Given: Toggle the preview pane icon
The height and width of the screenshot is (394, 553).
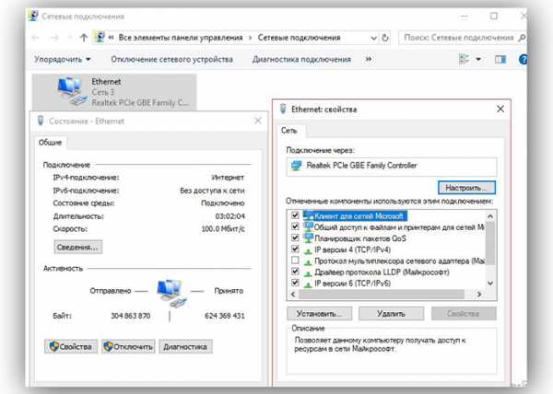Looking at the screenshot, I should tap(500, 60).
